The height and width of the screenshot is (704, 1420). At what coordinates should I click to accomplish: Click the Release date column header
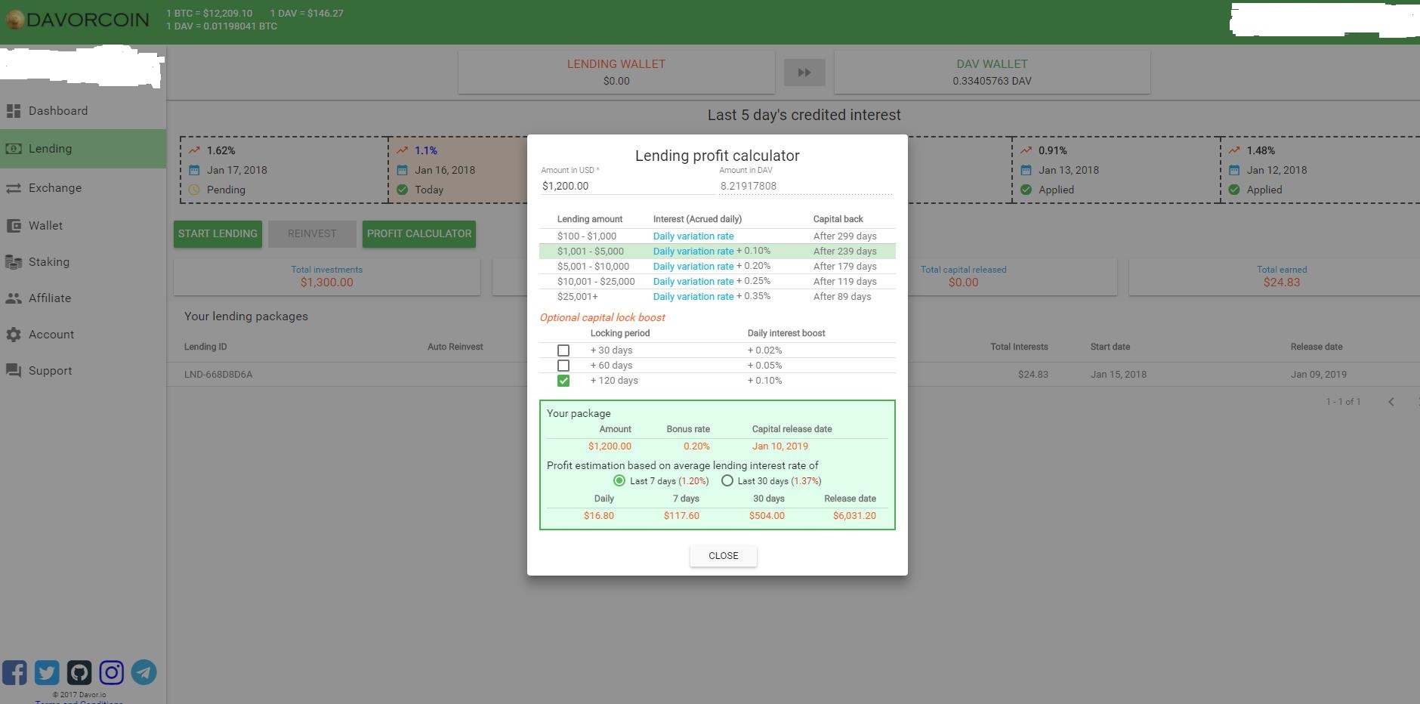1317,347
